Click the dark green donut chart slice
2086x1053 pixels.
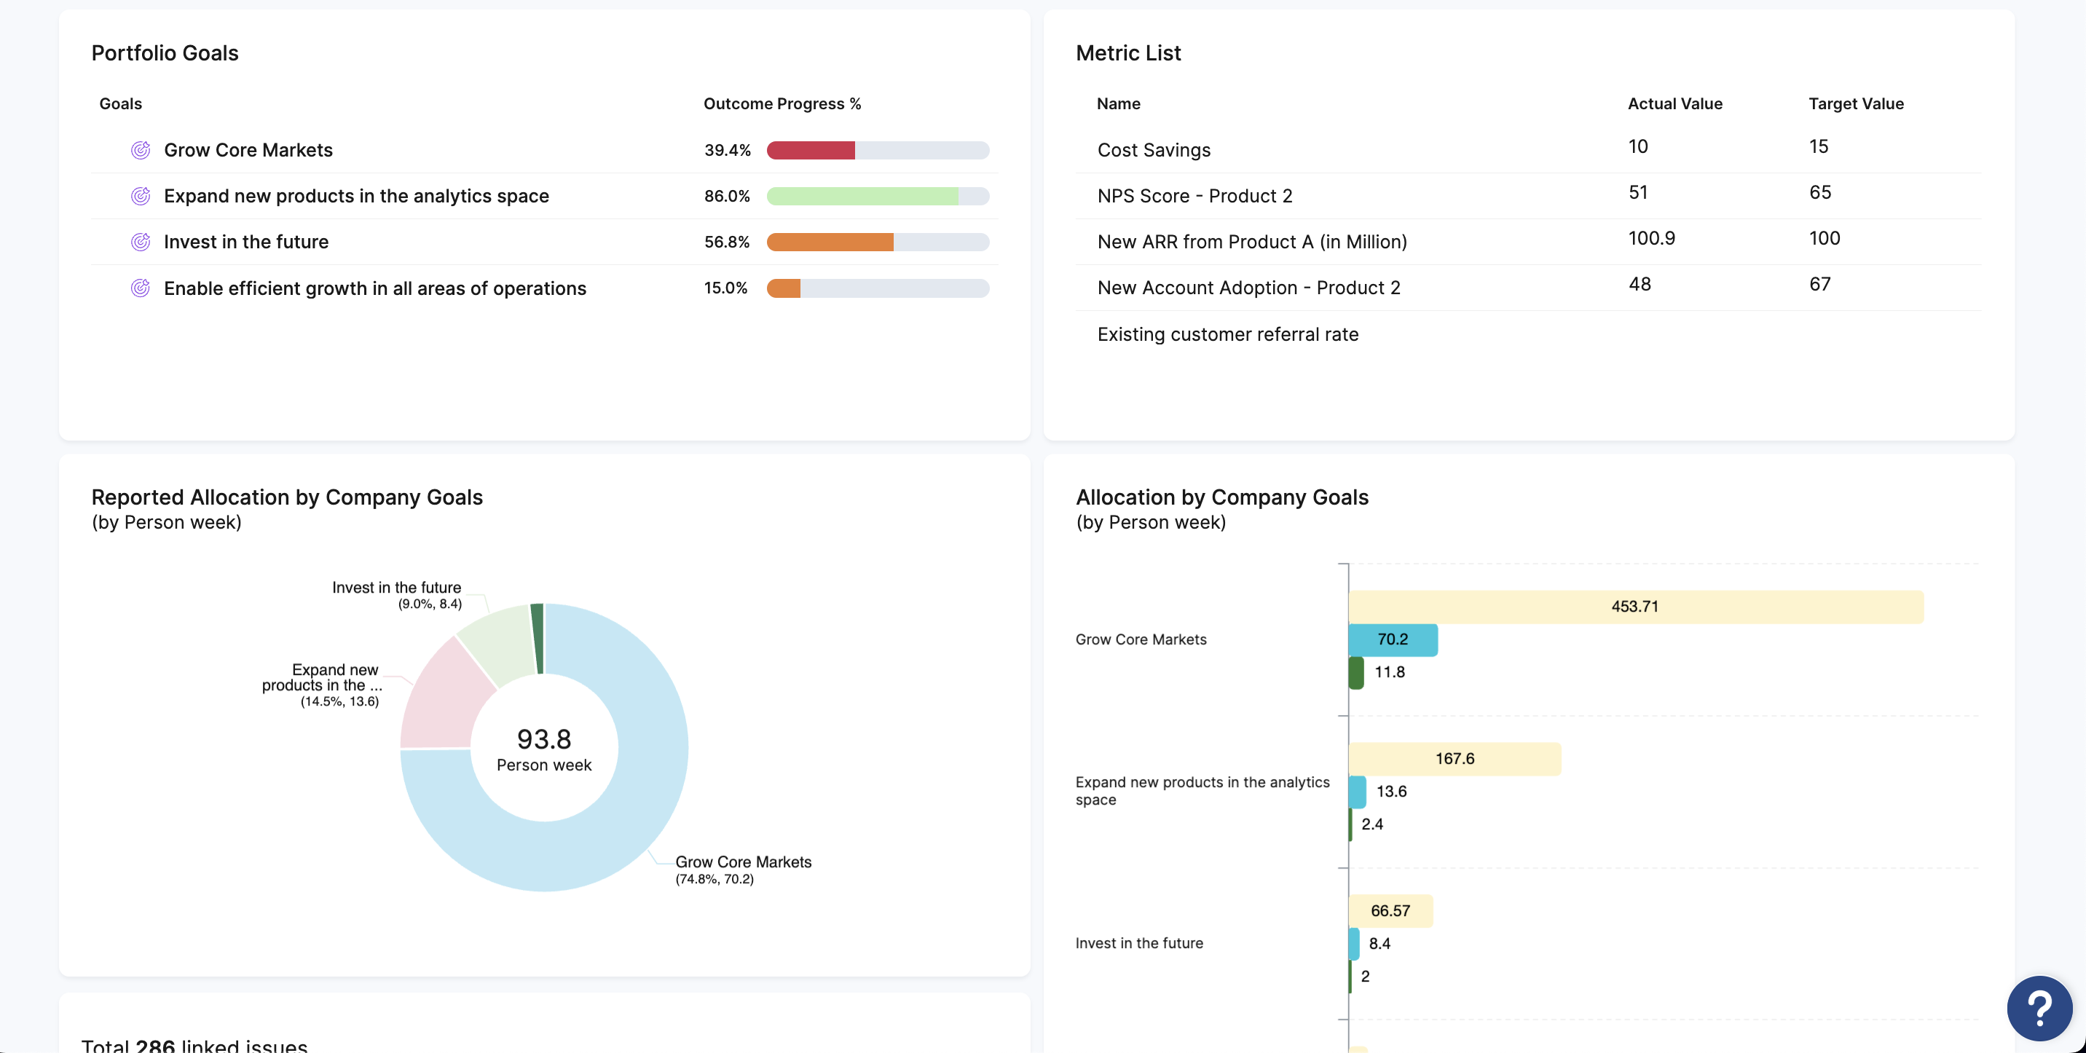pos(537,638)
